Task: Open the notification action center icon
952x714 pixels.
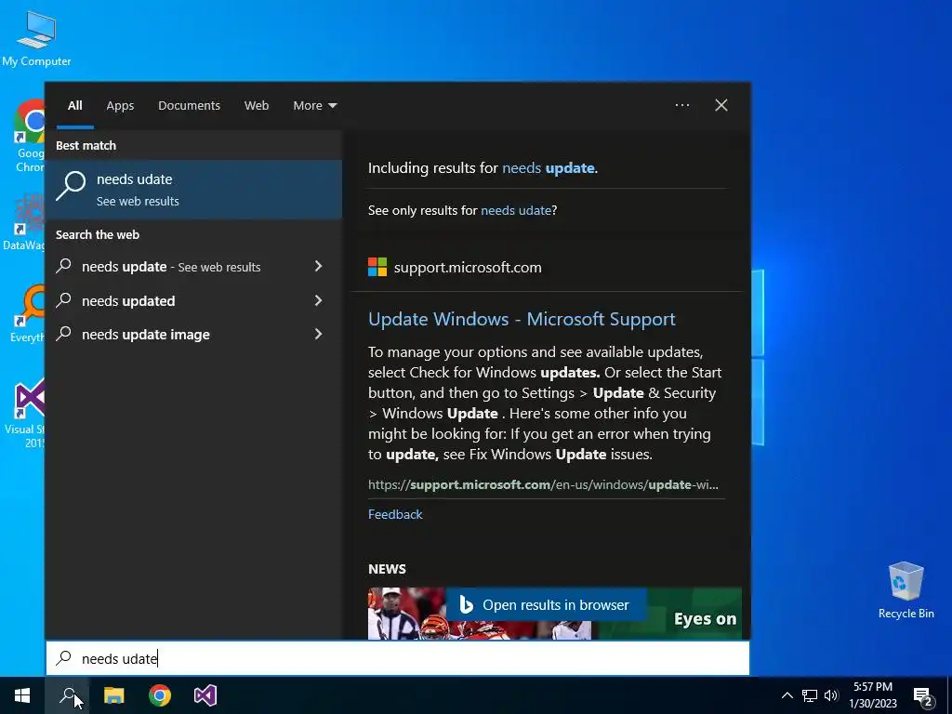Action: click(x=923, y=695)
